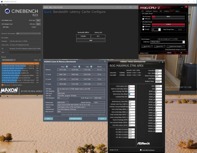Viewport: 197px width, 153px height.
Task: Open the Cinebench File menu
Action: coord(2,5)
